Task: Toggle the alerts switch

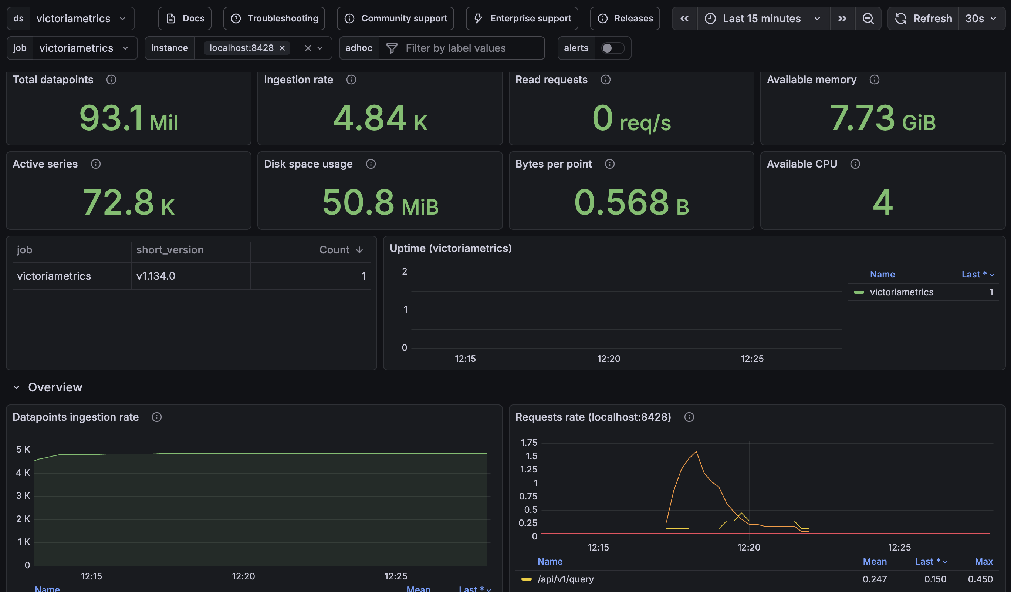Action: coord(612,48)
